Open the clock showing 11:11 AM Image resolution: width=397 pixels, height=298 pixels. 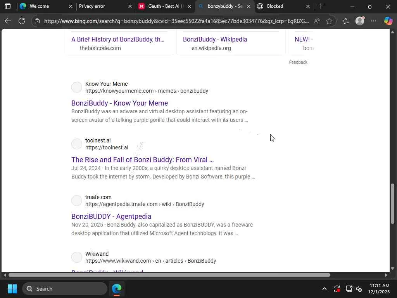pyautogui.click(x=378, y=289)
